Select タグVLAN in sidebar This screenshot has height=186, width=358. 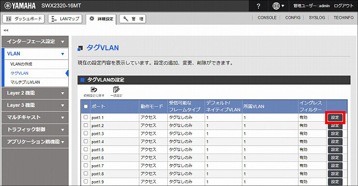pyautogui.click(x=19, y=73)
